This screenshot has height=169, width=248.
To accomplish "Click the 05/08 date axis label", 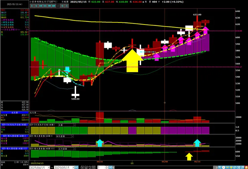I will [x=165, y=162].
